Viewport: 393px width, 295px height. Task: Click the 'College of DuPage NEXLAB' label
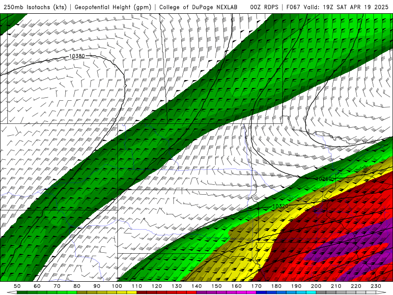coord(198,7)
